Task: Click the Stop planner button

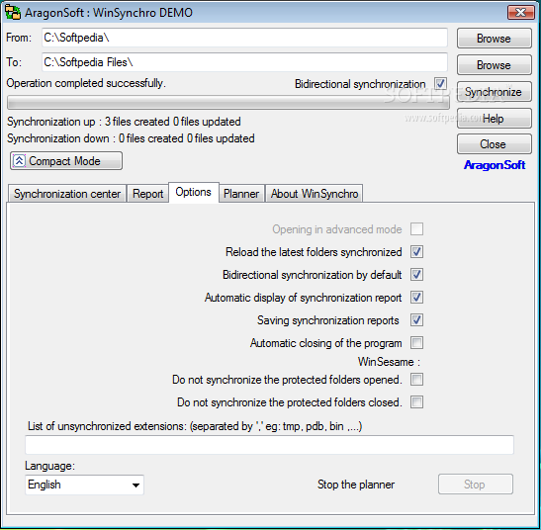Action: click(x=476, y=485)
